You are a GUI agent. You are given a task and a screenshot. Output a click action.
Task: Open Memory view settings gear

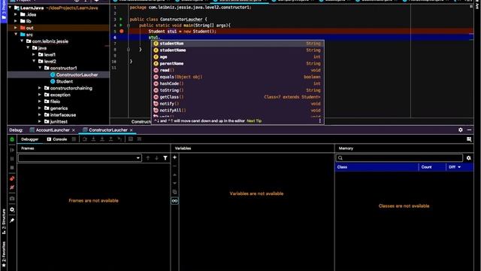[469, 158]
